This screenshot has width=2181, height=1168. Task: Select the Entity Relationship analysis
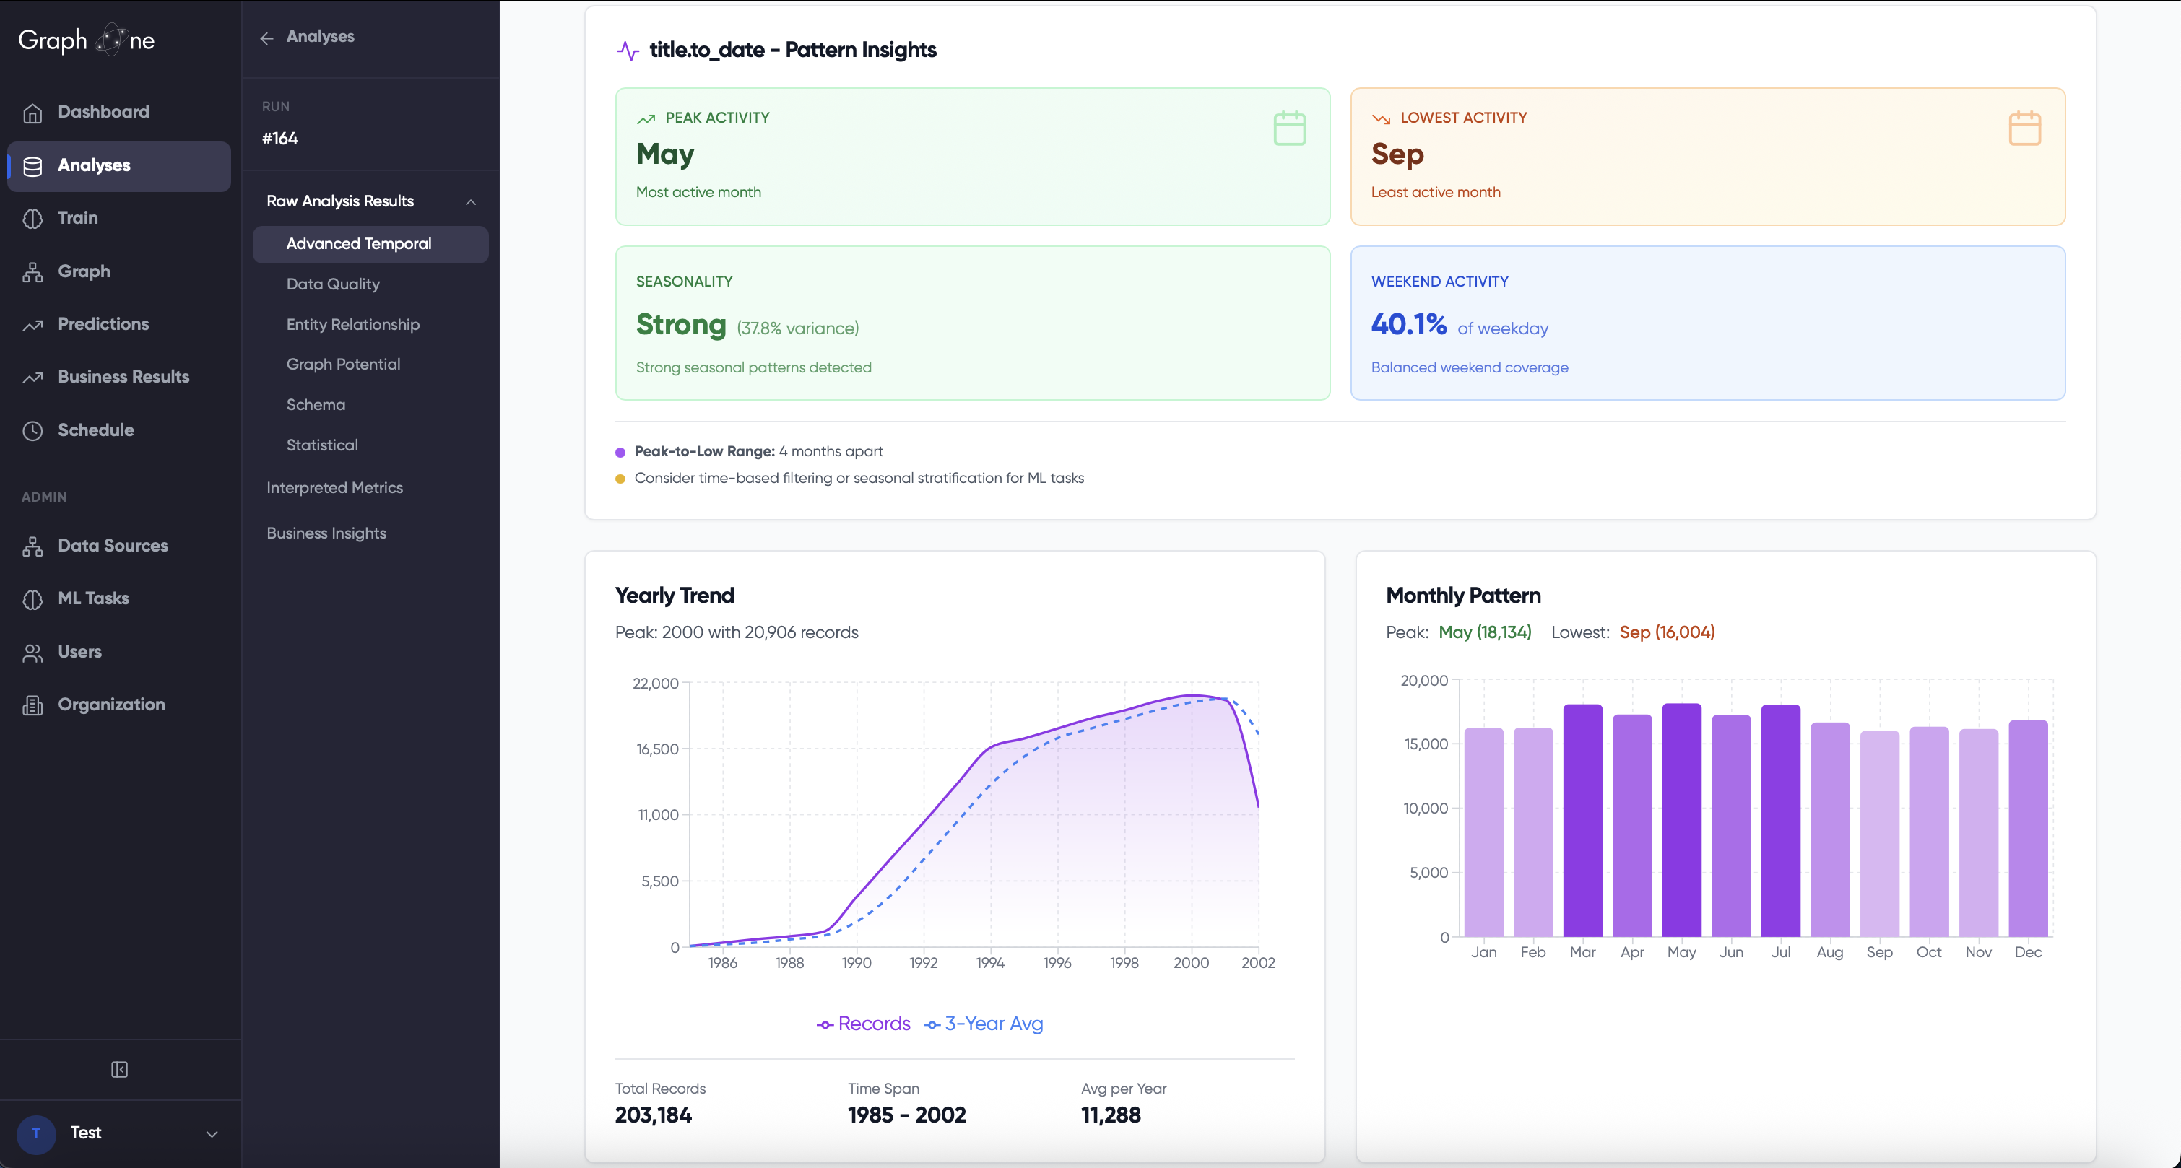(x=353, y=324)
